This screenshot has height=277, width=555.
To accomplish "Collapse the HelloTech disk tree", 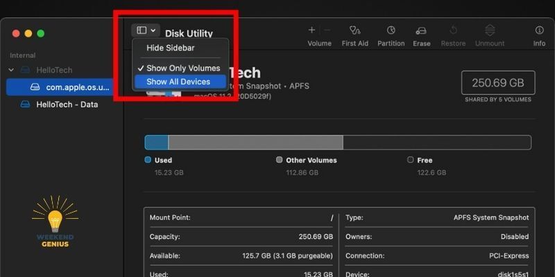I will (x=11, y=70).
